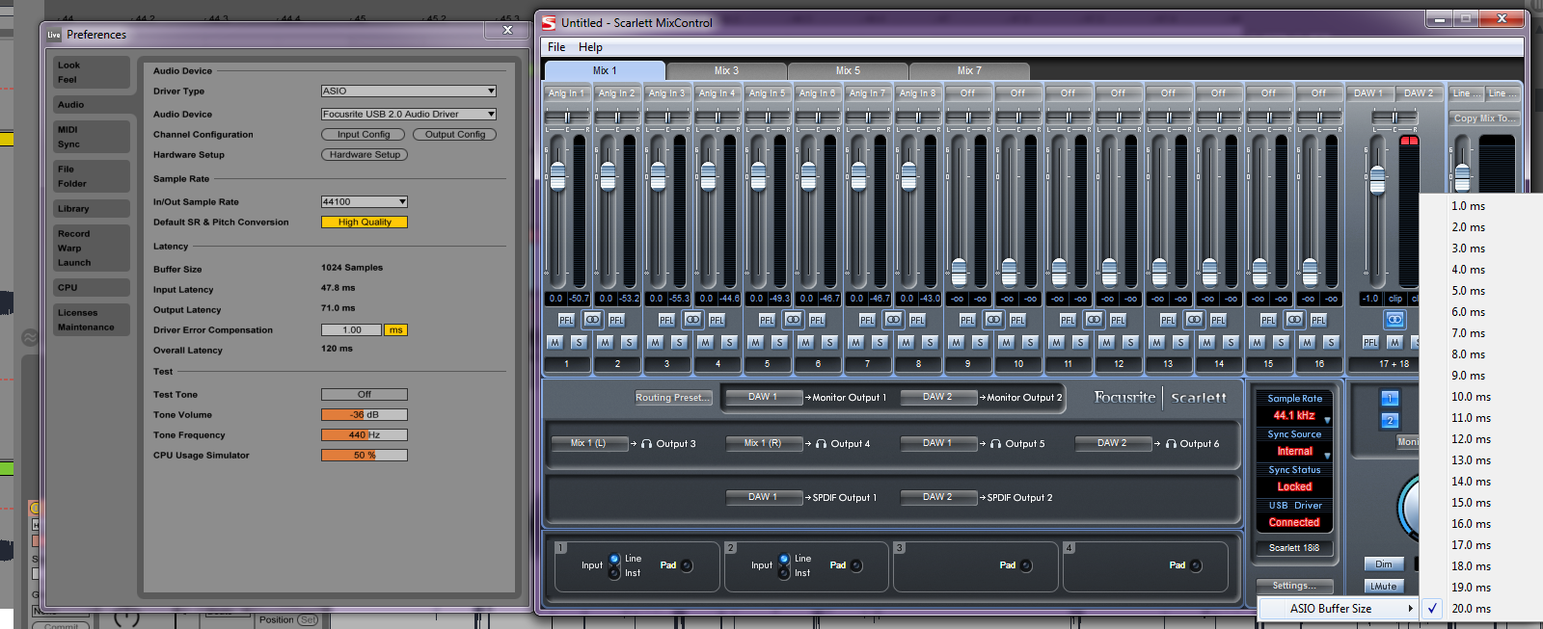Toggle the Pad switch for input 1
Image resolution: width=1543 pixels, height=629 pixels.
[x=687, y=565]
